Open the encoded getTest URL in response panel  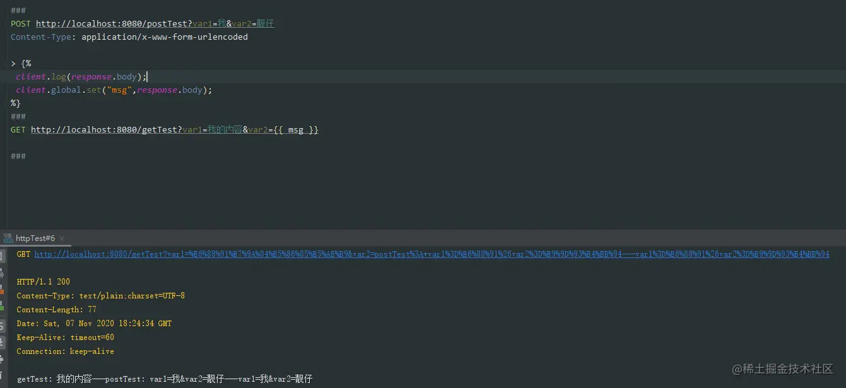(432, 254)
